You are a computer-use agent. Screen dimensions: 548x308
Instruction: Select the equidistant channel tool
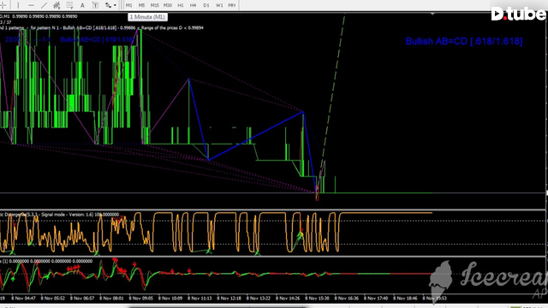(57, 5)
